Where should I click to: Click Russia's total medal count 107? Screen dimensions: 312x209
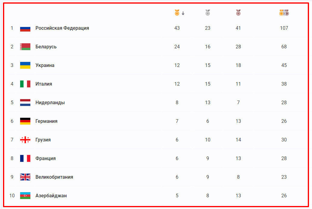[x=284, y=28]
